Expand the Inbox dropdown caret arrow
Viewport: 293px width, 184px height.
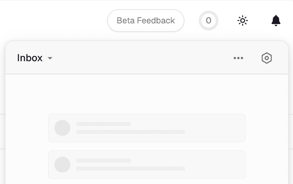(x=50, y=58)
